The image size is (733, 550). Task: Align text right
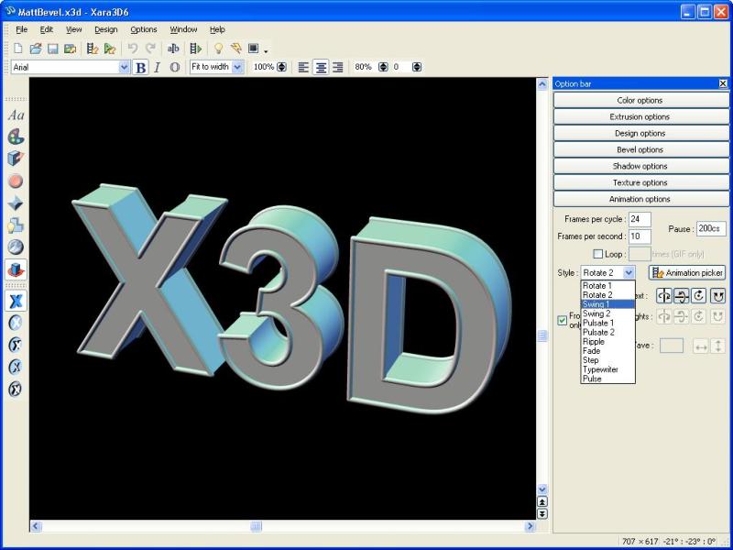point(337,67)
